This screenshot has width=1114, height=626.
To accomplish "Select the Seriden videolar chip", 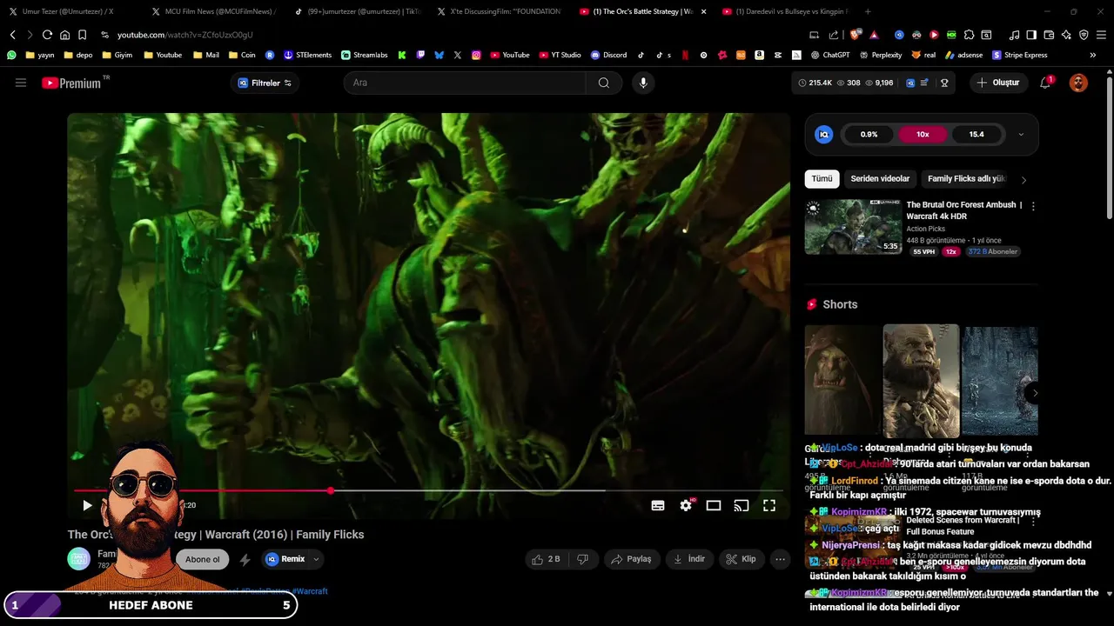I will point(880,179).
